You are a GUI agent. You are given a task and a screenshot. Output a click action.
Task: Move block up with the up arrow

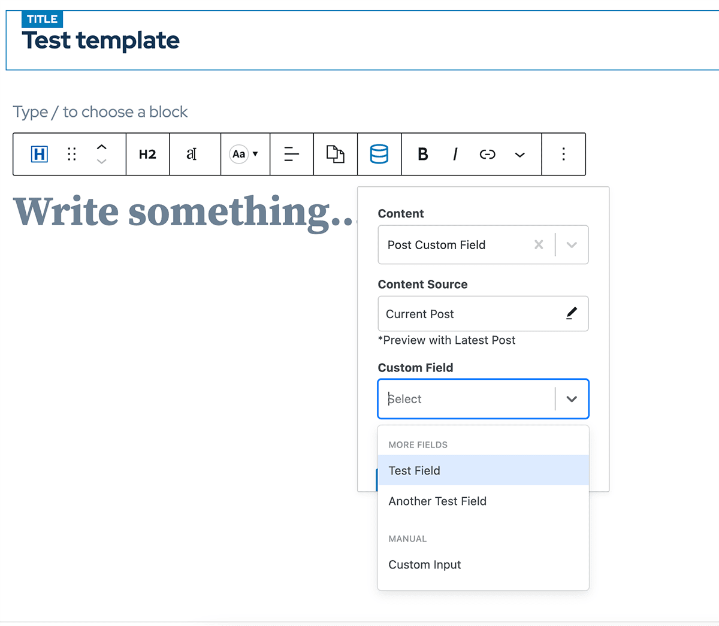102,147
